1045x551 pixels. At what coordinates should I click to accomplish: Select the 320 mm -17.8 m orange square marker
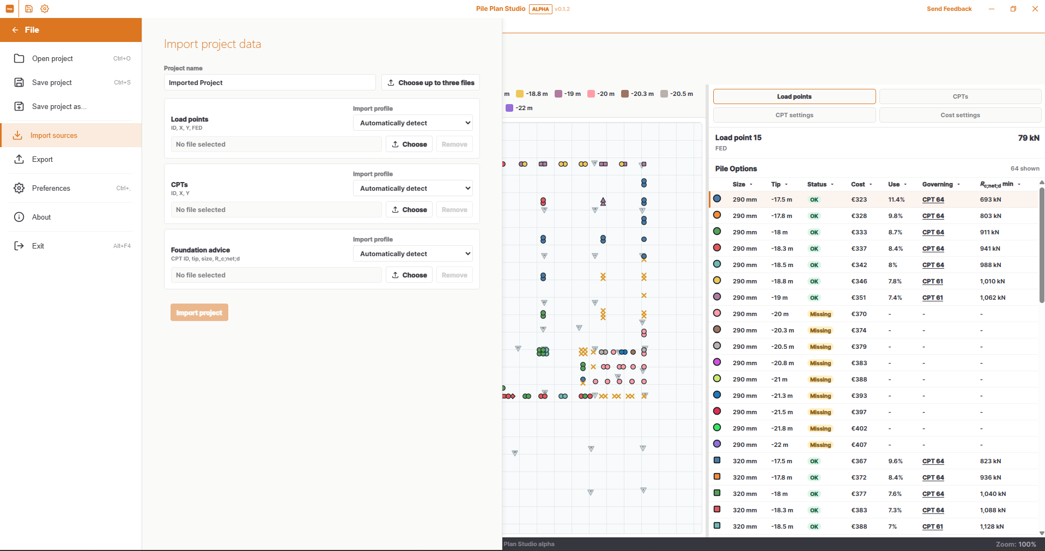tap(717, 477)
